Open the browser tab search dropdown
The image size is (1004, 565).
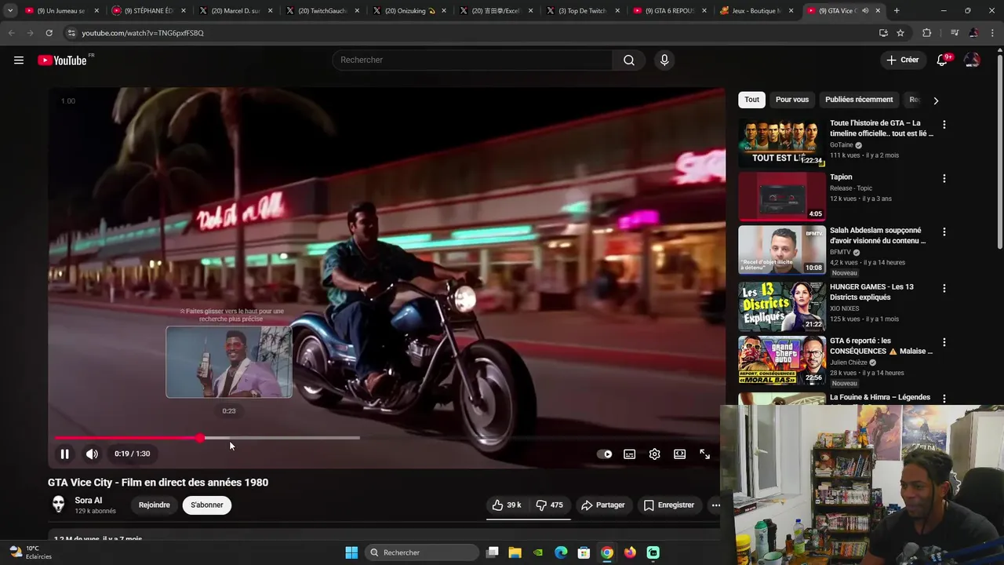9,11
